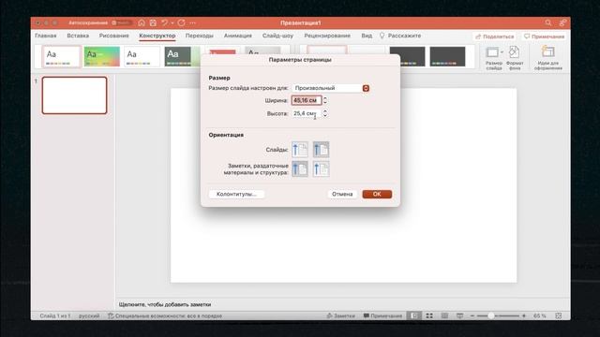Select the third white Aa theme

[x=142, y=56]
